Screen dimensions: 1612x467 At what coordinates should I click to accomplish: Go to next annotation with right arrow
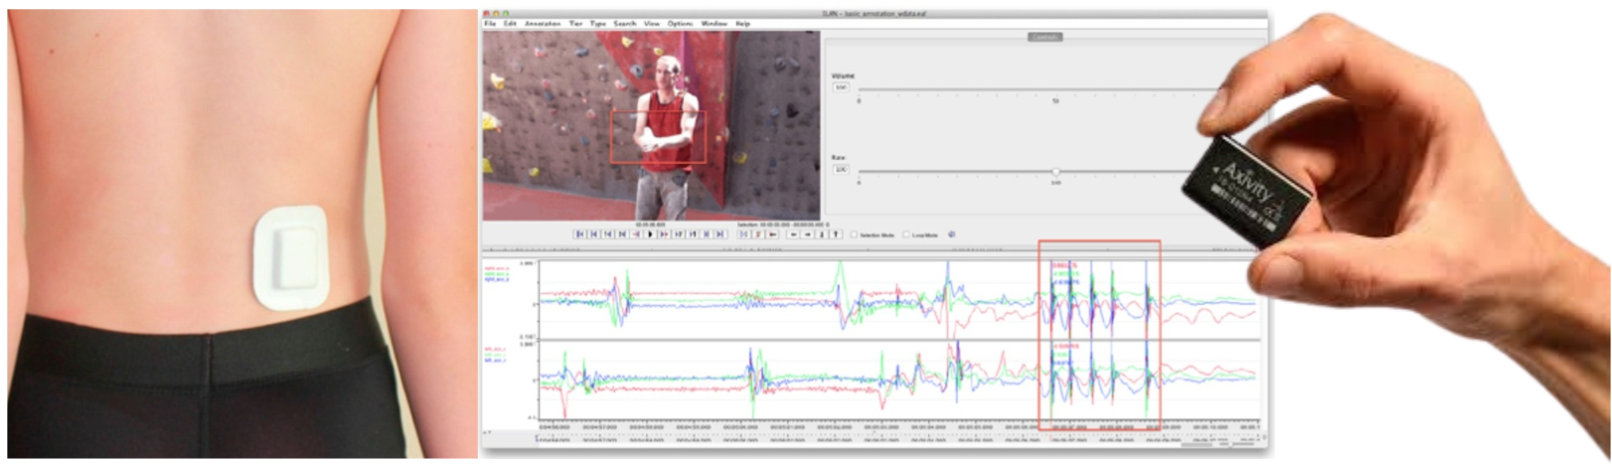point(808,234)
